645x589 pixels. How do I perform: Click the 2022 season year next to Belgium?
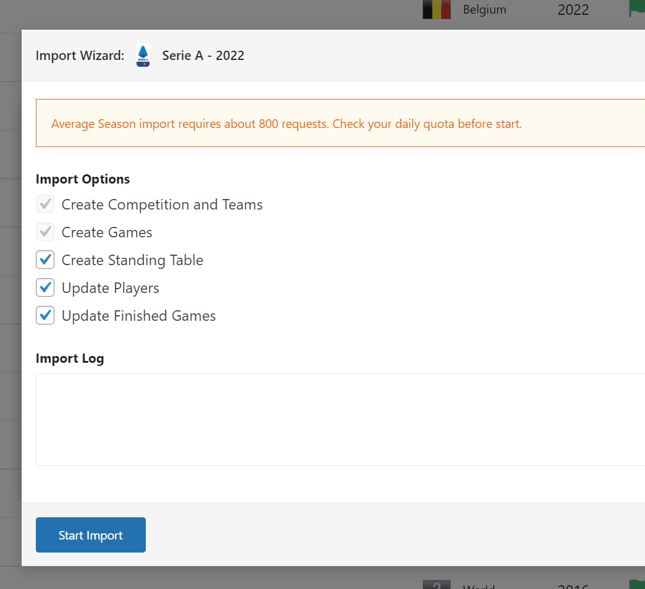click(x=573, y=10)
